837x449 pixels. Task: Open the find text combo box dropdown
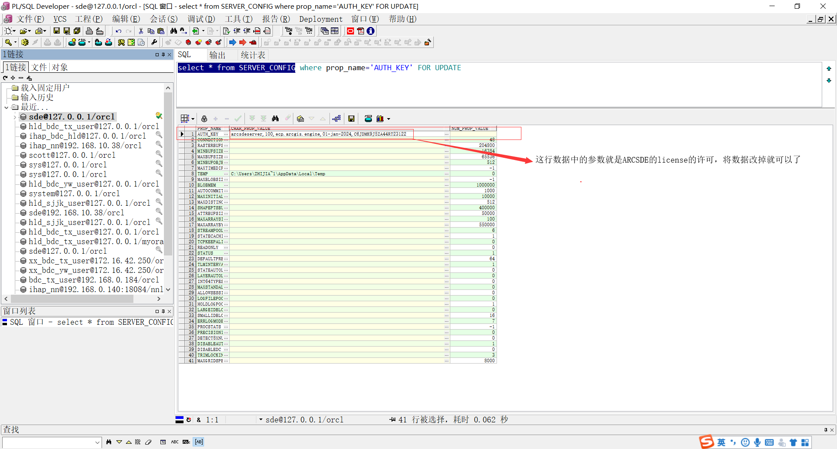(97, 442)
